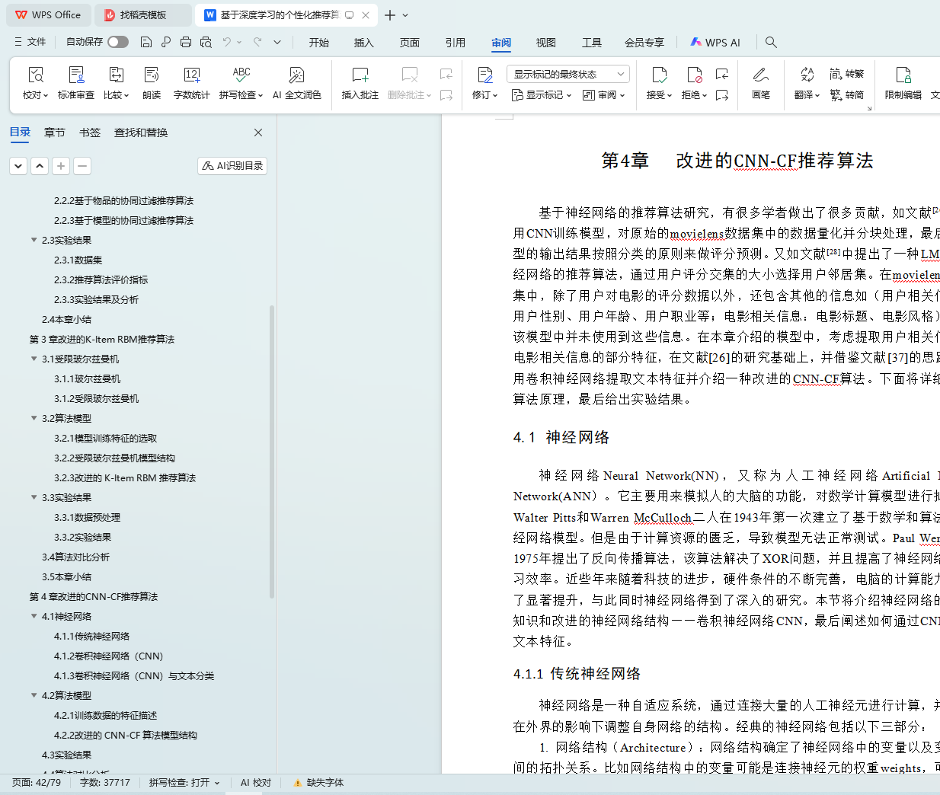The width and height of the screenshot is (940, 795).
Task: Switch to the 视图 ribbon tab
Action: pos(545,43)
